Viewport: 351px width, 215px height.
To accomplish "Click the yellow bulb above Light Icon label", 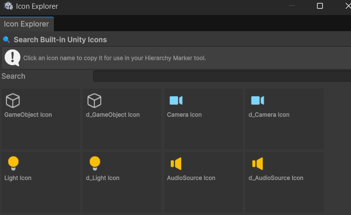I will coord(13,163).
